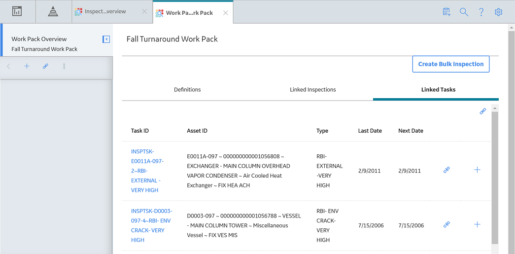The width and height of the screenshot is (515, 254).
Task: Click the Fall Turnaround Work Pack heading
Action: 172,39
